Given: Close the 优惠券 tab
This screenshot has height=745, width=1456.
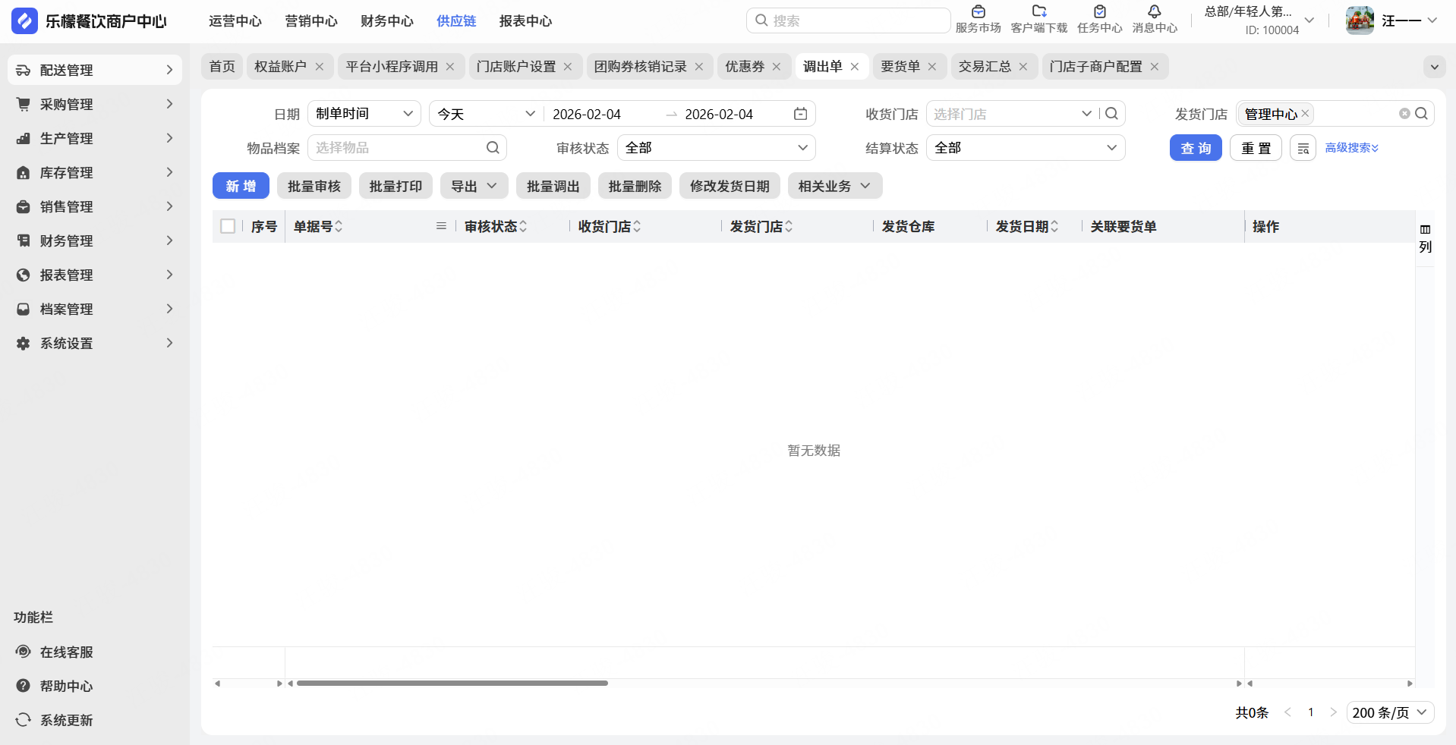Looking at the screenshot, I should pos(777,67).
